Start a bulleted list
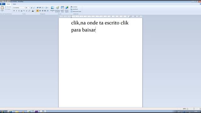The image size is (201, 113). pos(43,8)
